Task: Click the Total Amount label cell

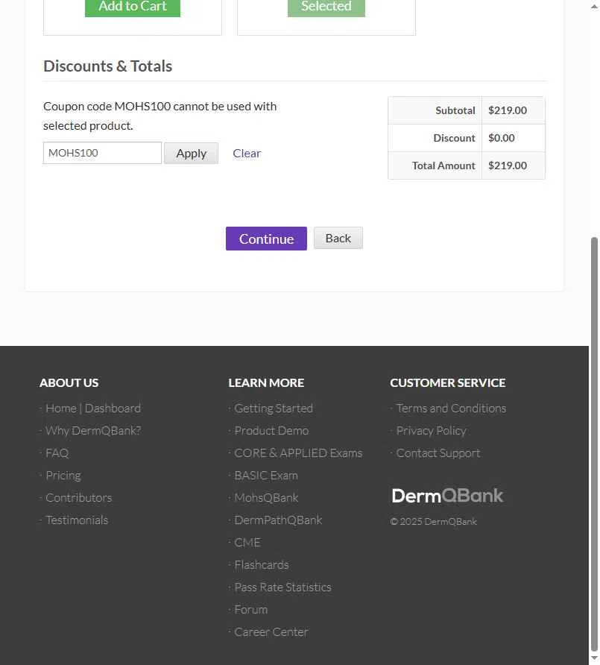Action: point(435,166)
